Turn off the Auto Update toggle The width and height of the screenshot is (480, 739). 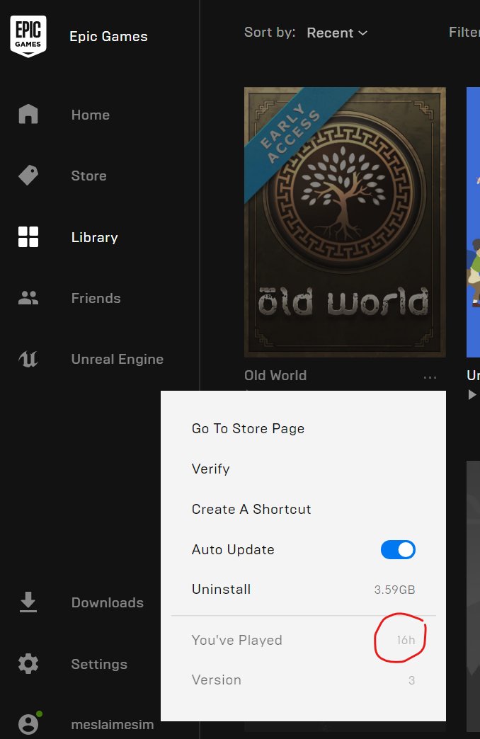(398, 549)
